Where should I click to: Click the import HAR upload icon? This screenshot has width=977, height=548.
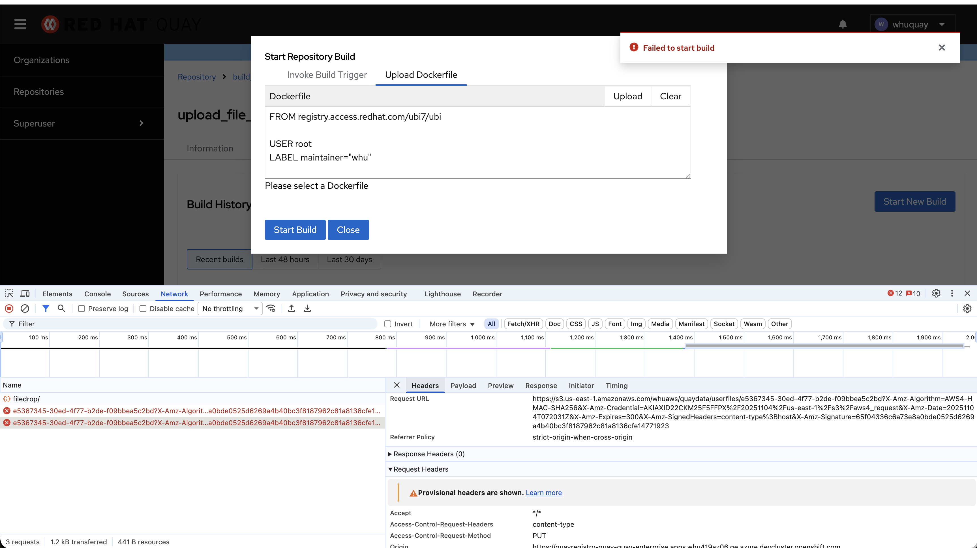point(291,309)
